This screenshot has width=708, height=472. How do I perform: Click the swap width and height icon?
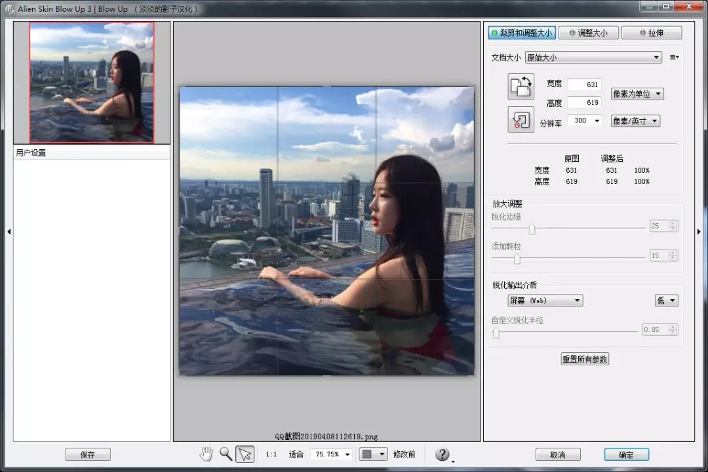521,86
